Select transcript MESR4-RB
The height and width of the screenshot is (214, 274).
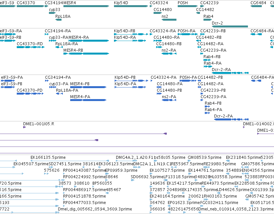coord(86,54)
